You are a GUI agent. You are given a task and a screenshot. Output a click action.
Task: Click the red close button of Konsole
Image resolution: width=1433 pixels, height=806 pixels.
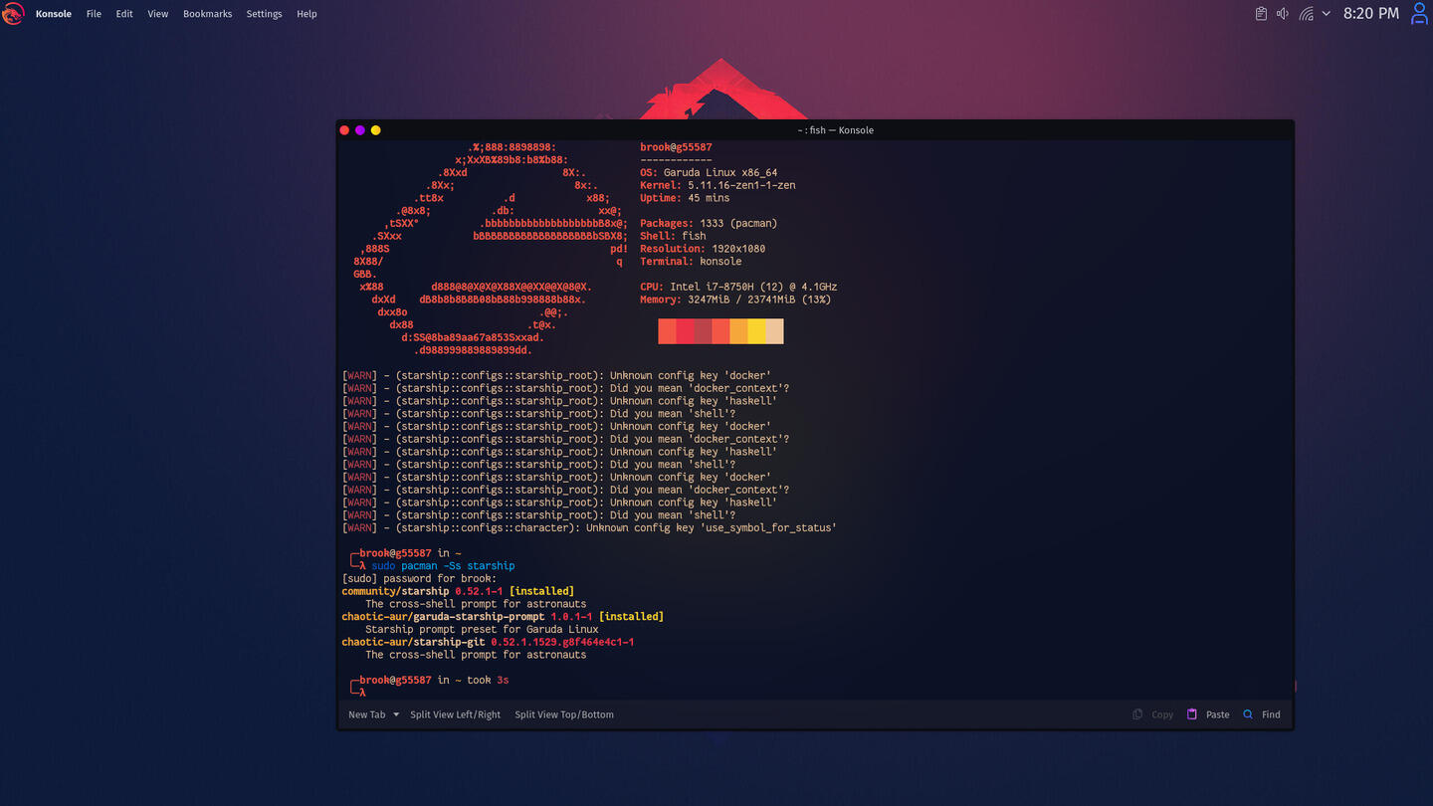point(344,130)
